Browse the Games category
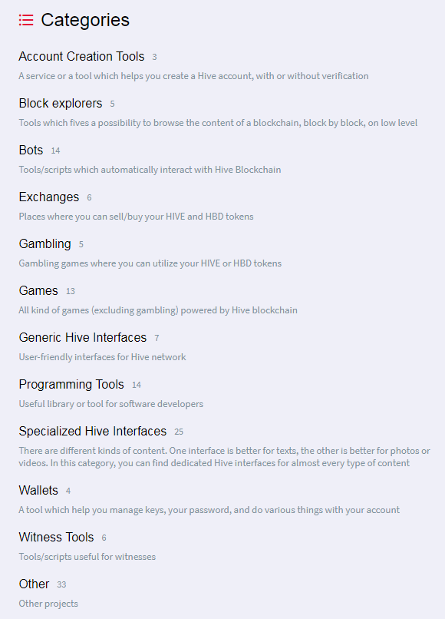 38,290
